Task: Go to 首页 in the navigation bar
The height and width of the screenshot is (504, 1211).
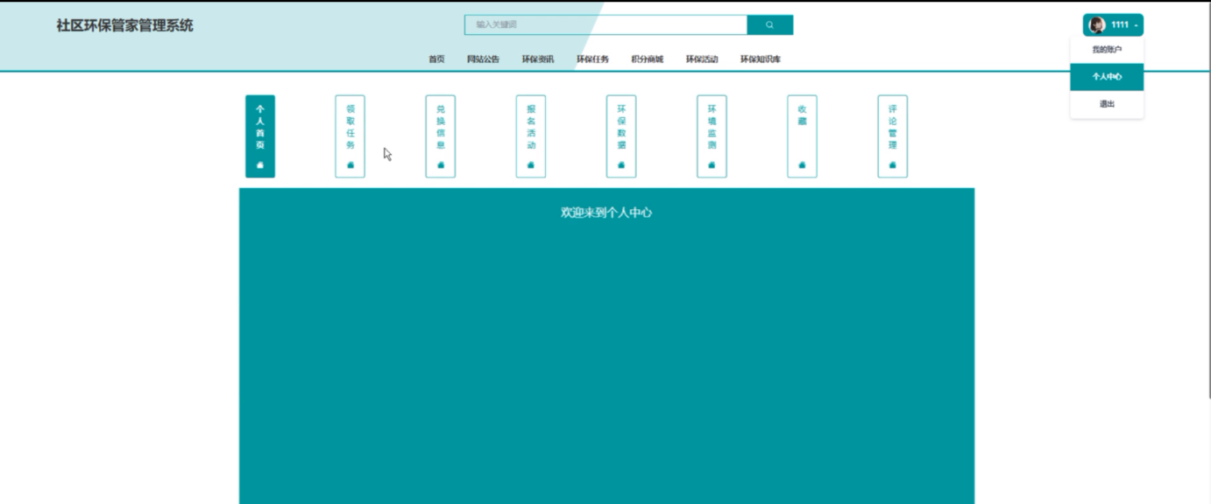Action: click(436, 59)
